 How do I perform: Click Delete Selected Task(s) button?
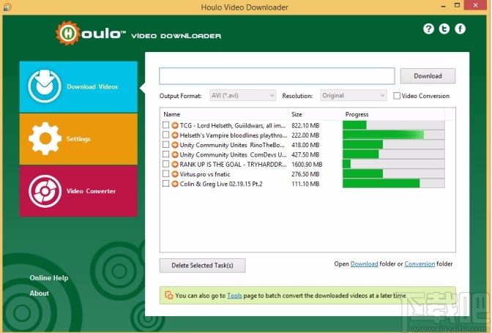[202, 265]
